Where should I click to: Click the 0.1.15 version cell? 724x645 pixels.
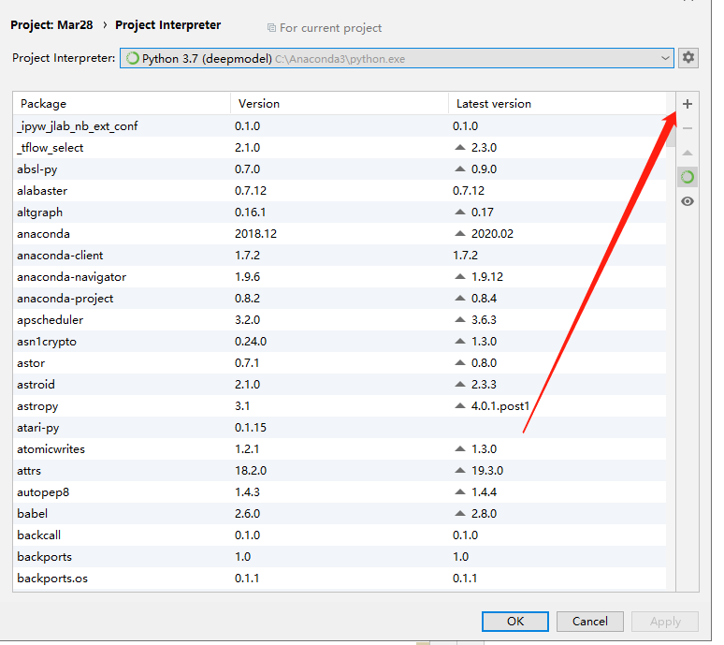coord(251,428)
